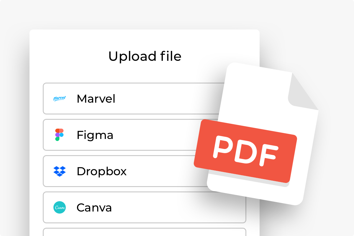Click the Upload file heading
This screenshot has width=354, height=236.
pyautogui.click(x=145, y=56)
